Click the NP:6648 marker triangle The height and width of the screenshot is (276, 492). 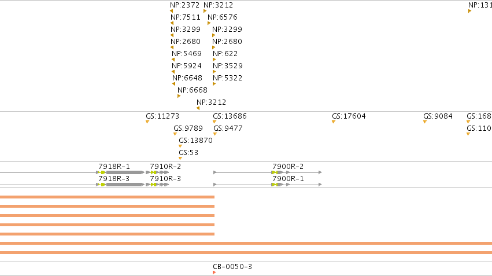tap(173, 84)
